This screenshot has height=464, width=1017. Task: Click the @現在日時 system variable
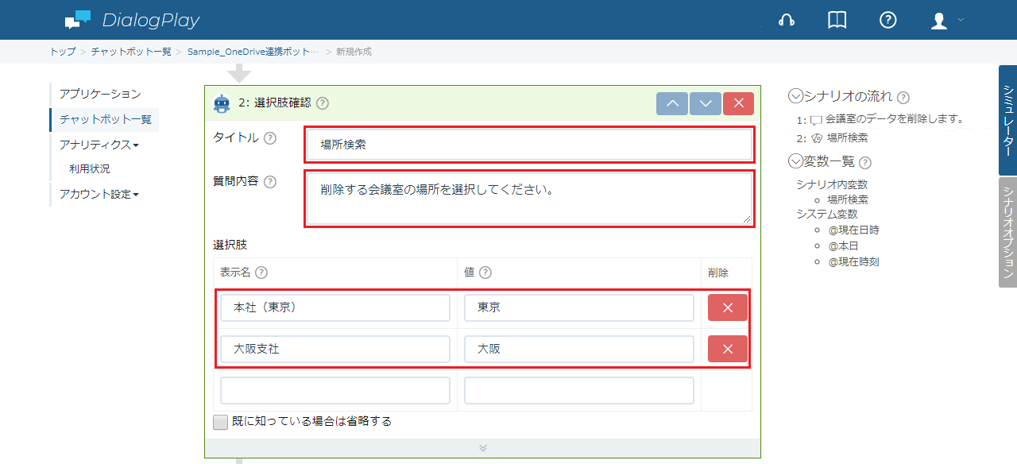[853, 230]
